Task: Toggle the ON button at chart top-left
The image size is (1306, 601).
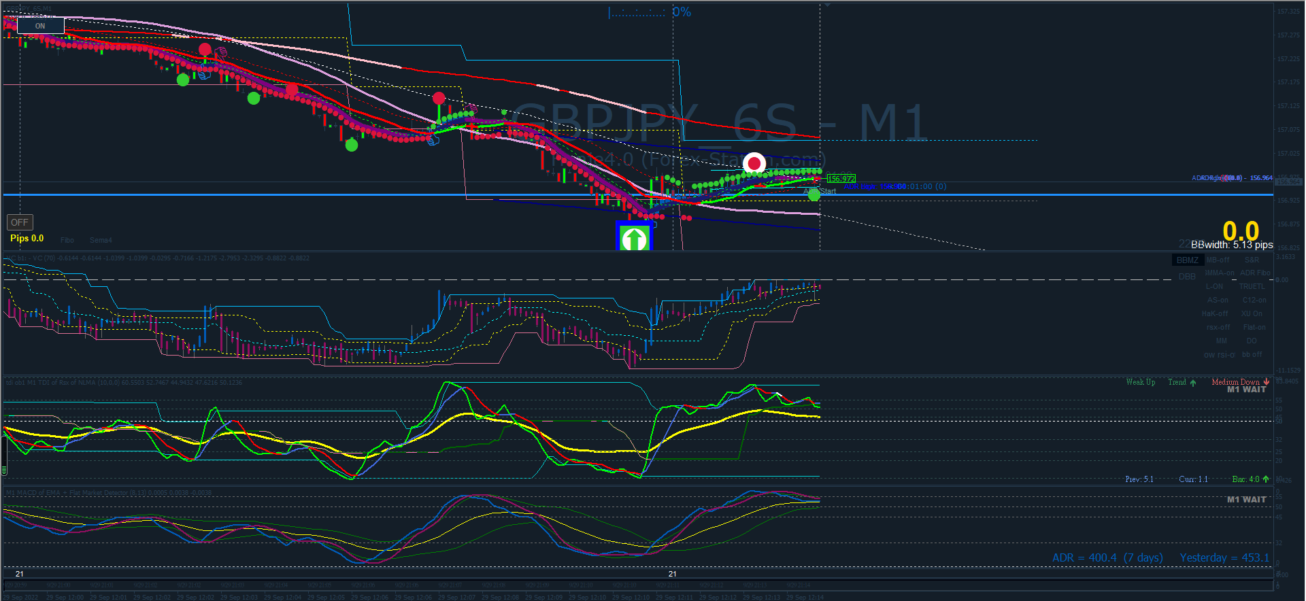Action: [x=40, y=26]
